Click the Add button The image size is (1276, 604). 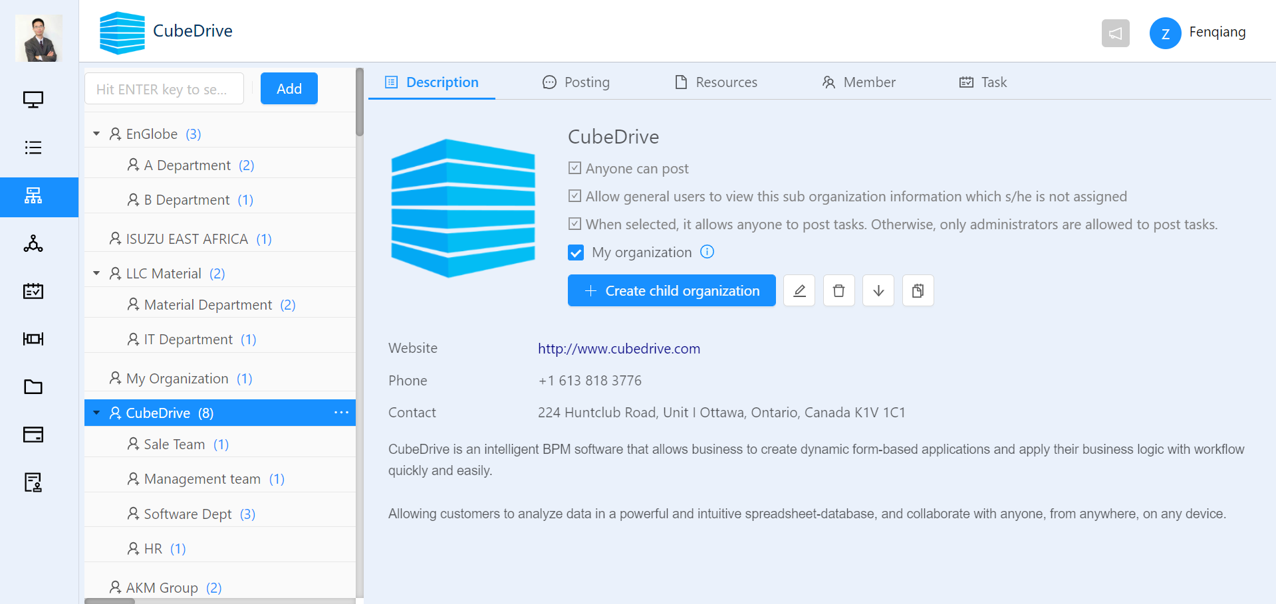(289, 88)
